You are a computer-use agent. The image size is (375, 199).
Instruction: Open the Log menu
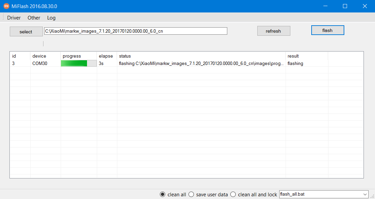(x=51, y=18)
